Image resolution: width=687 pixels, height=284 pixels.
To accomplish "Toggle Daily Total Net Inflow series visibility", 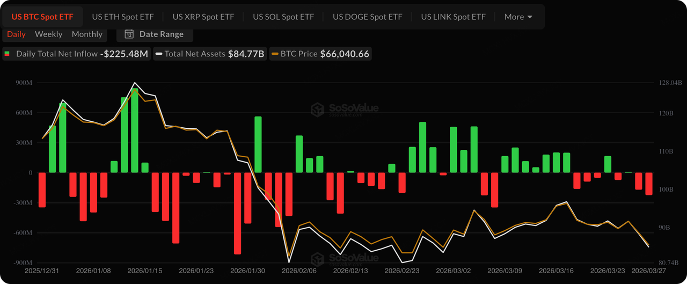I will (x=57, y=54).
